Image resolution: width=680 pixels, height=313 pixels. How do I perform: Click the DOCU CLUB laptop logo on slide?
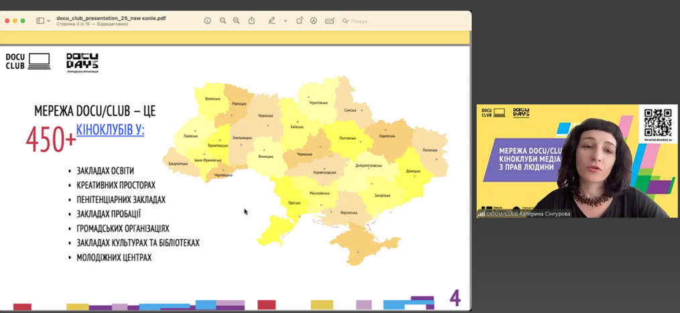click(x=27, y=61)
